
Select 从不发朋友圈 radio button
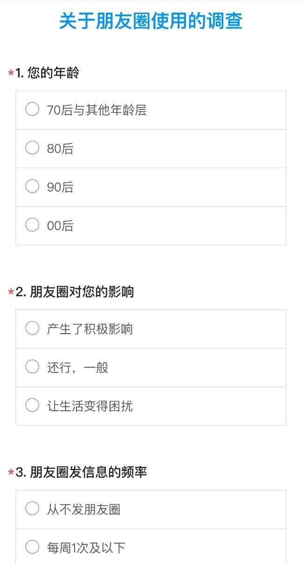32,508
